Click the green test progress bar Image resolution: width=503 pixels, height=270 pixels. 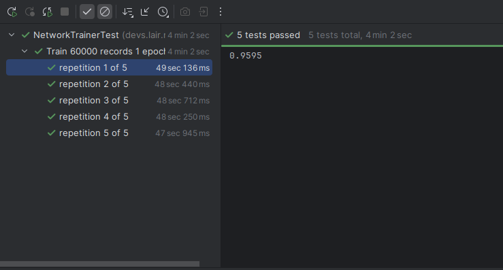[x=362, y=46]
